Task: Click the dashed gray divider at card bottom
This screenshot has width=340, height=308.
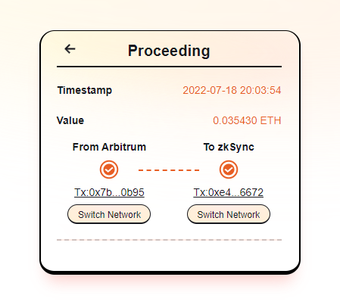Action: 169,240
